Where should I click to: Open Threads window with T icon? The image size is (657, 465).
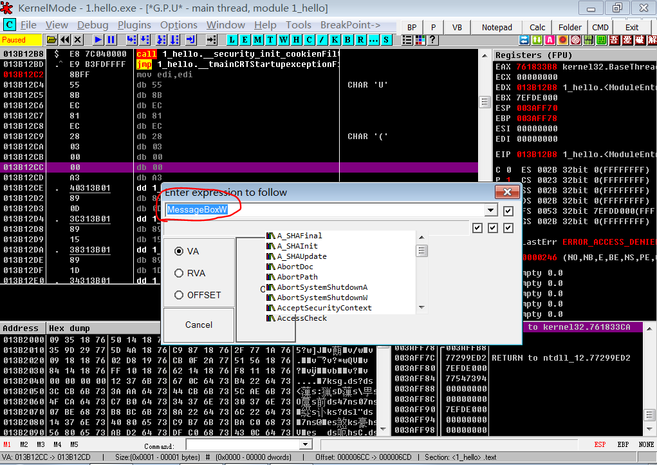(x=271, y=40)
